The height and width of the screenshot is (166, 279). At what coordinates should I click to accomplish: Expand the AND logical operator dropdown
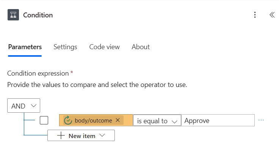click(24, 106)
